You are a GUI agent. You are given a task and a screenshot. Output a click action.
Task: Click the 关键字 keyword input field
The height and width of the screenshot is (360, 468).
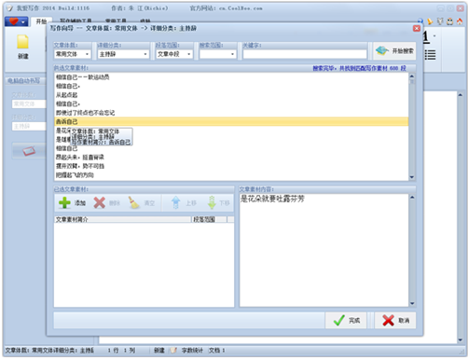(305, 54)
